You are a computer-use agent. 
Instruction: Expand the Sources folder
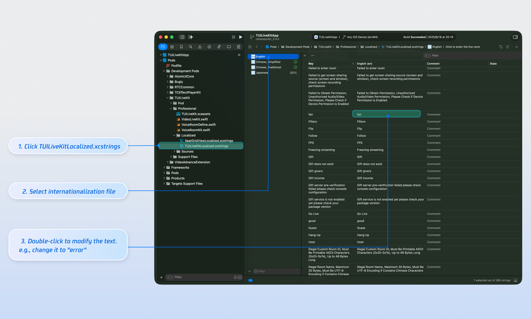tap(174, 152)
